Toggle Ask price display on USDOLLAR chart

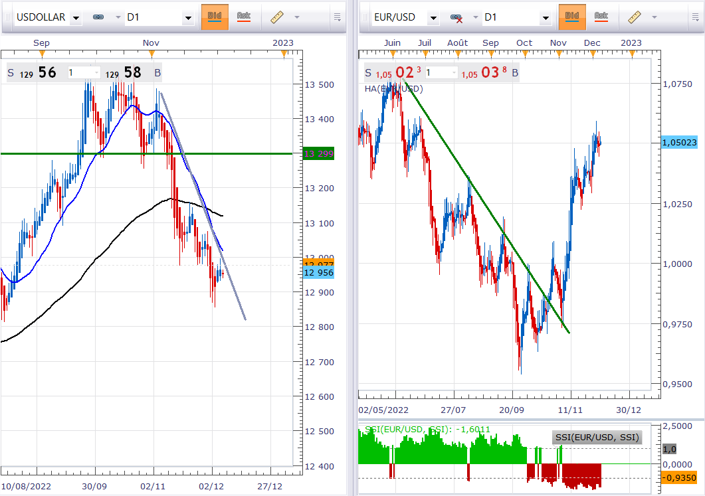click(x=243, y=17)
